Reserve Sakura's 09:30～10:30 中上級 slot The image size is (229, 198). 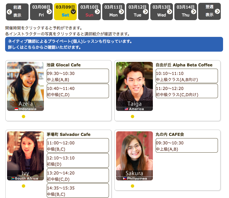click(x=187, y=146)
